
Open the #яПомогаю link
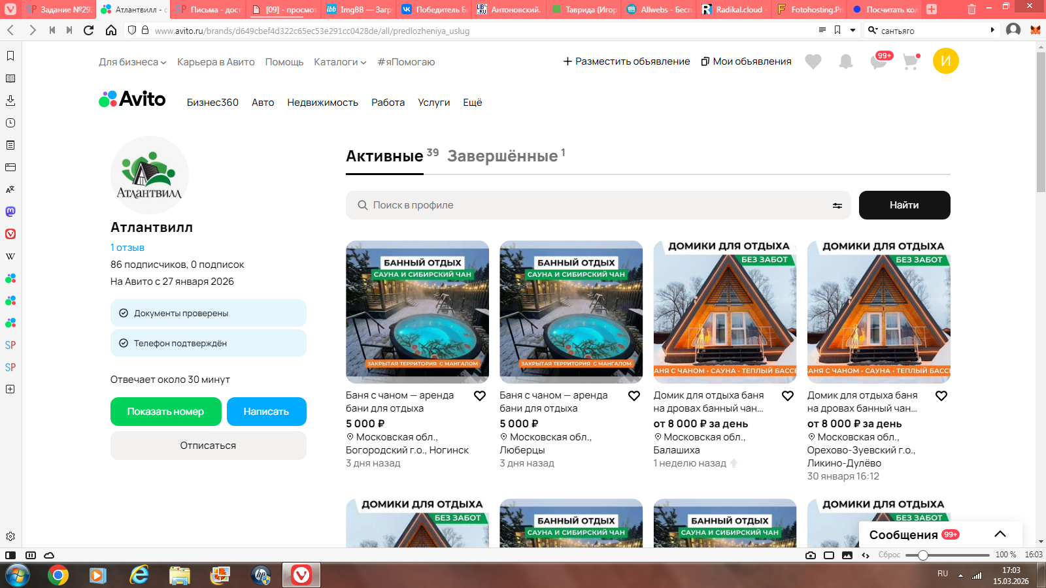(x=406, y=62)
